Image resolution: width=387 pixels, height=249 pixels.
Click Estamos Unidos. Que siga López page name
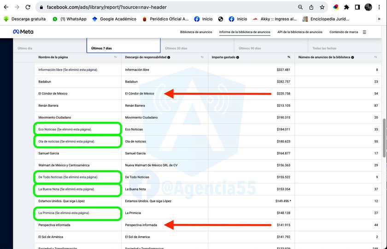click(x=61, y=201)
